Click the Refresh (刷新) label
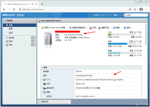The image size is (150, 107). 118,28
